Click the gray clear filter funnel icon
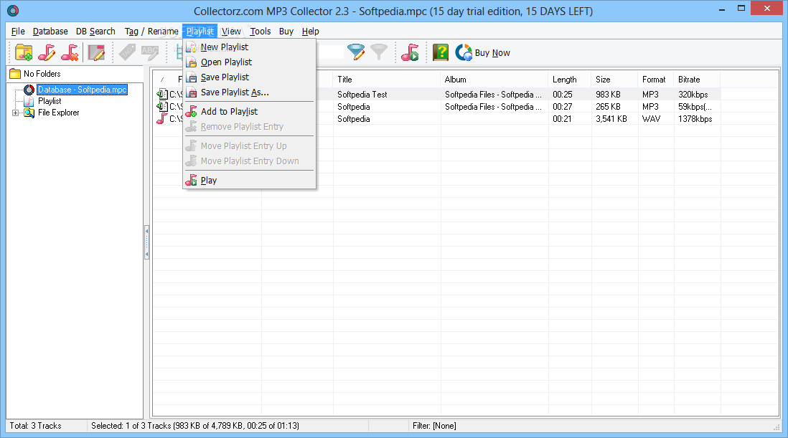Screen dimensions: 788x438 pyautogui.click(x=379, y=52)
